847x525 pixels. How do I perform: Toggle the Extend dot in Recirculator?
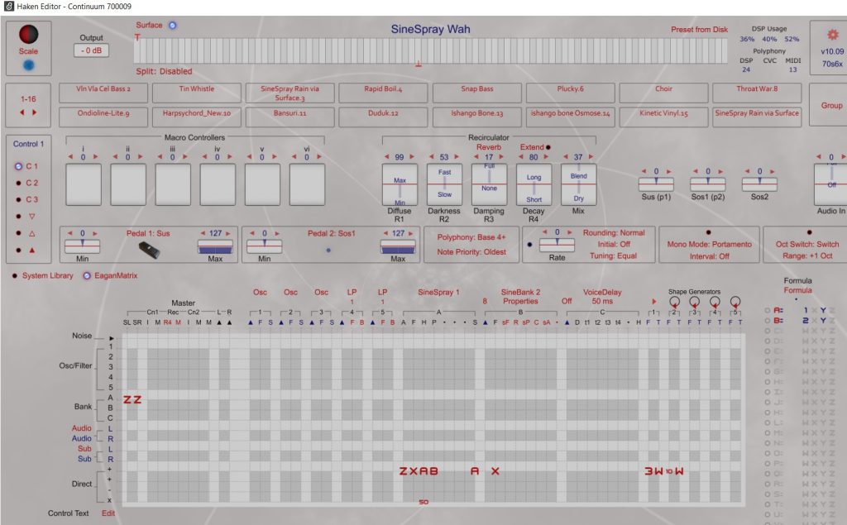click(548, 147)
